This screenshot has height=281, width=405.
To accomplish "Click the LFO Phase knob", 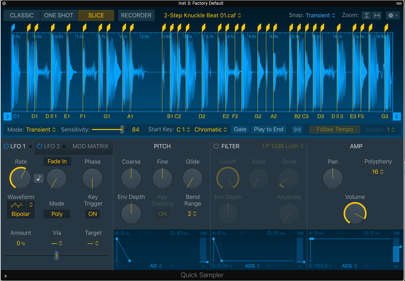I will click(93, 178).
